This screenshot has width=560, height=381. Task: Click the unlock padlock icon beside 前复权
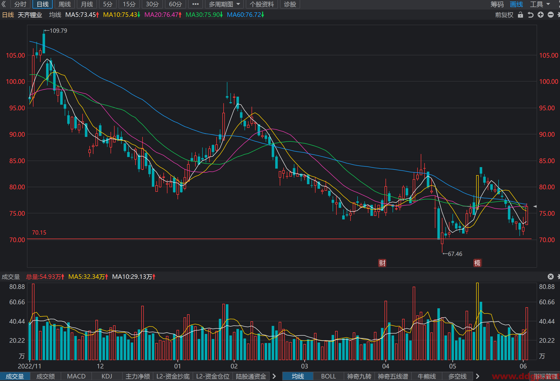click(520, 15)
